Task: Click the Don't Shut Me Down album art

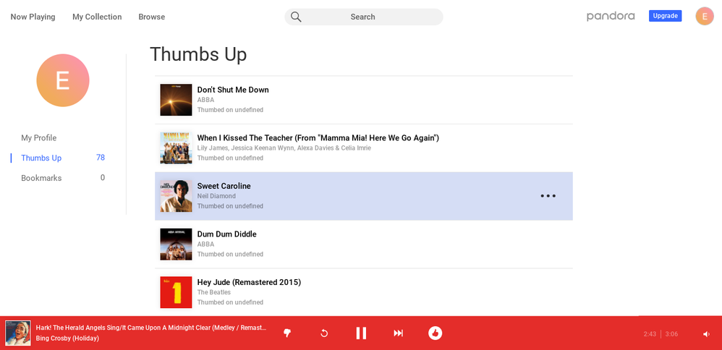Action: [x=176, y=100]
